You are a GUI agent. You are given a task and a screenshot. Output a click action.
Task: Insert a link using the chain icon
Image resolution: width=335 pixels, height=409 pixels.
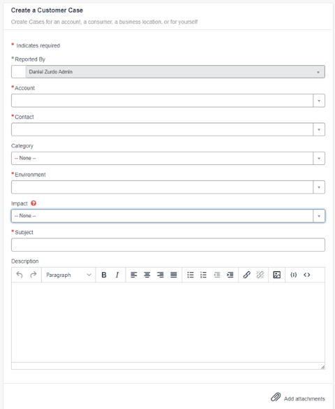click(x=247, y=275)
